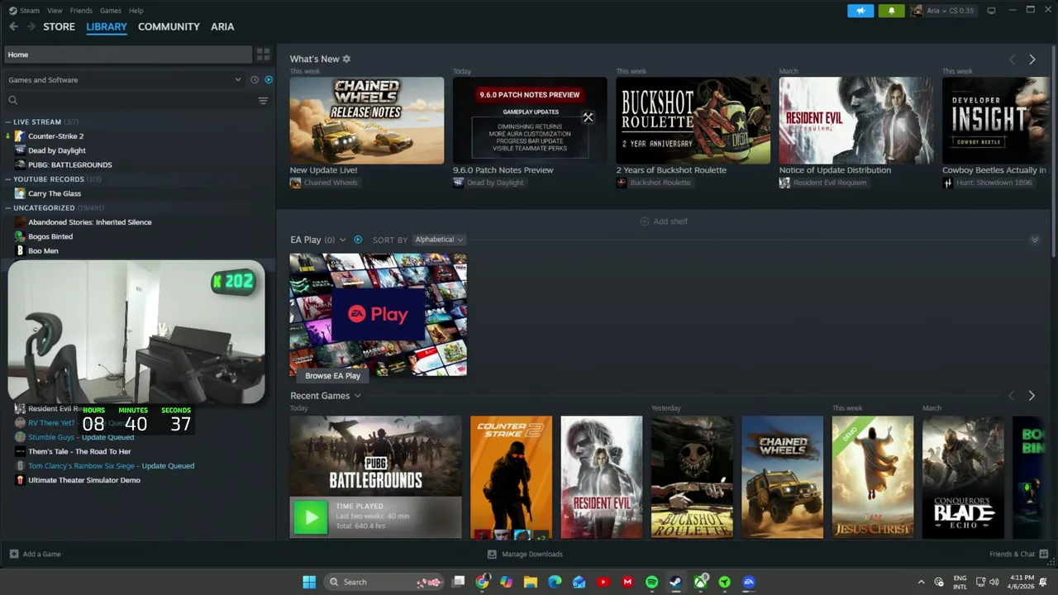
Task: Open the View menu
Action: (55, 11)
